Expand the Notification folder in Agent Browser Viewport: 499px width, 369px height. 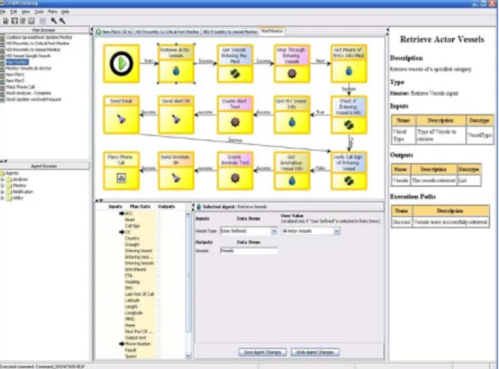point(2,192)
